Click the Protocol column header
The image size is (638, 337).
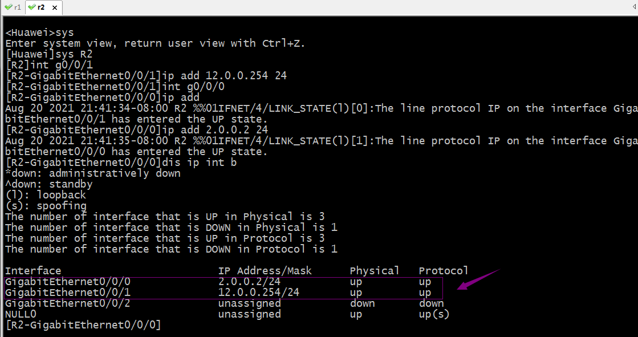click(444, 271)
